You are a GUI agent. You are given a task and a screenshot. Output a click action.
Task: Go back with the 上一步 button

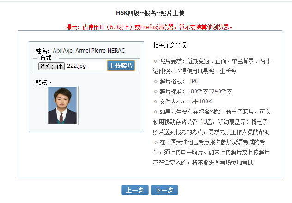[x=135, y=190]
